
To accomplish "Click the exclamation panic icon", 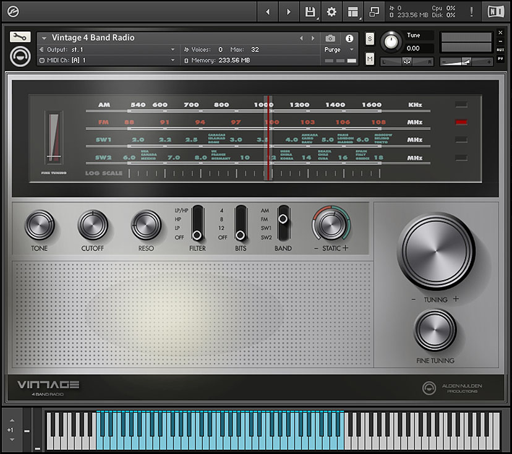I will coord(472,11).
